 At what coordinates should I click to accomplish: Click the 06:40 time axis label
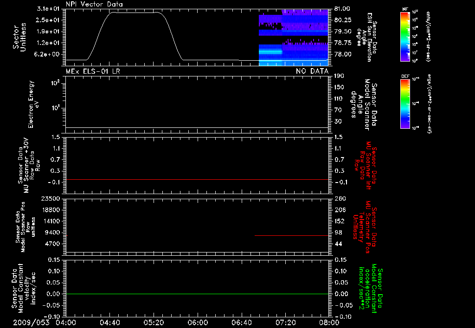(241, 322)
